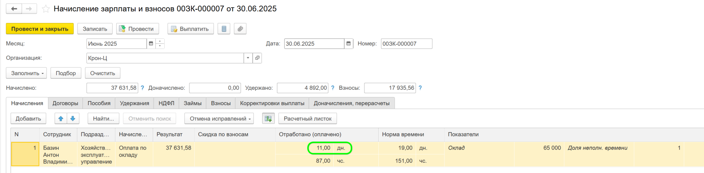The width and height of the screenshot is (704, 173).
Task: Switch to the Начисления tab
Action: [27, 103]
